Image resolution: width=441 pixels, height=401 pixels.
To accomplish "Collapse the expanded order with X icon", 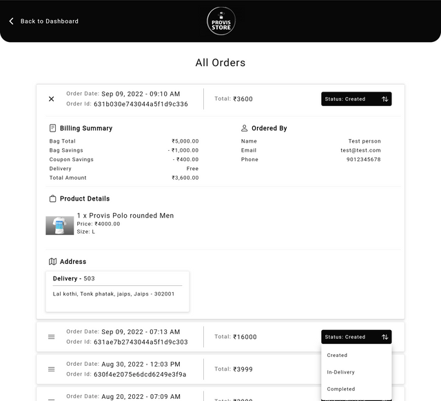I will point(51,99).
